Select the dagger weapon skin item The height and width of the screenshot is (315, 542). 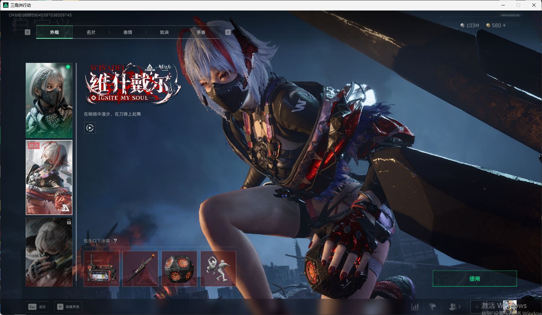pyautogui.click(x=140, y=269)
